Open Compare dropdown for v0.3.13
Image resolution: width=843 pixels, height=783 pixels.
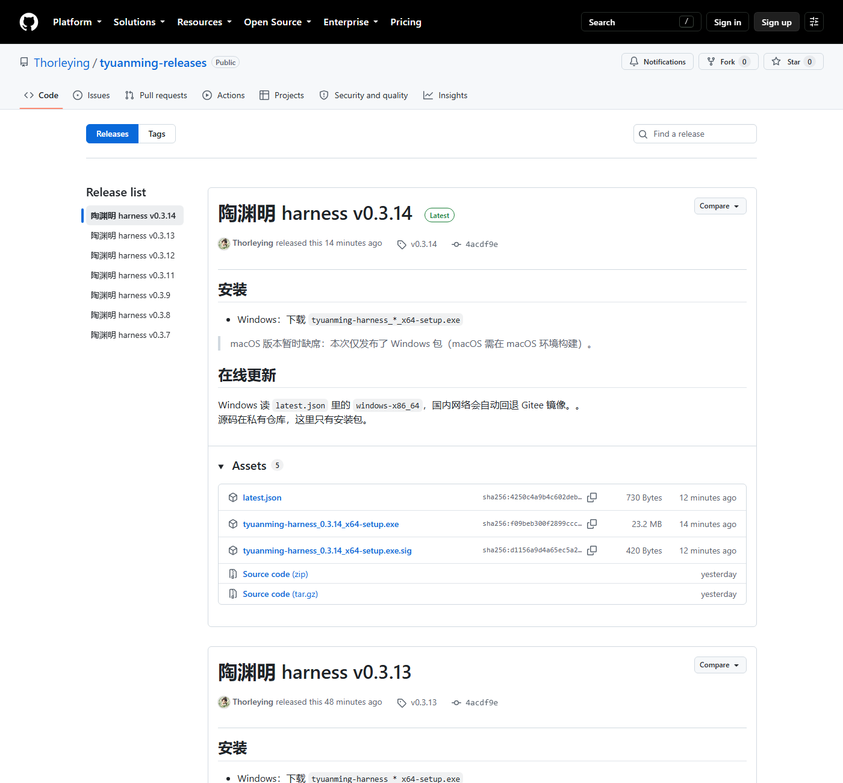tap(720, 665)
